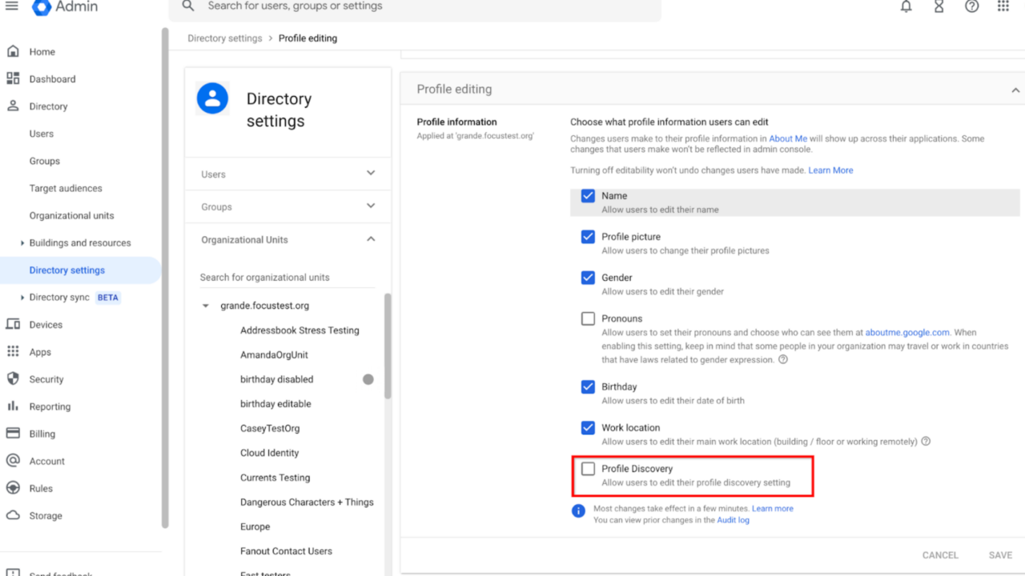The image size is (1025, 576).
Task: Uncheck the Name checkbox
Action: pos(588,196)
